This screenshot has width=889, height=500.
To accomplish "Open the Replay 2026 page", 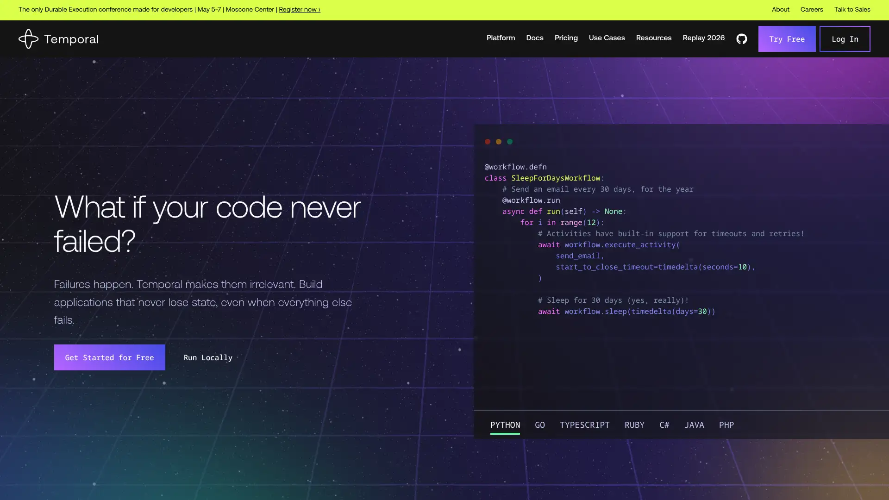I will point(703,38).
